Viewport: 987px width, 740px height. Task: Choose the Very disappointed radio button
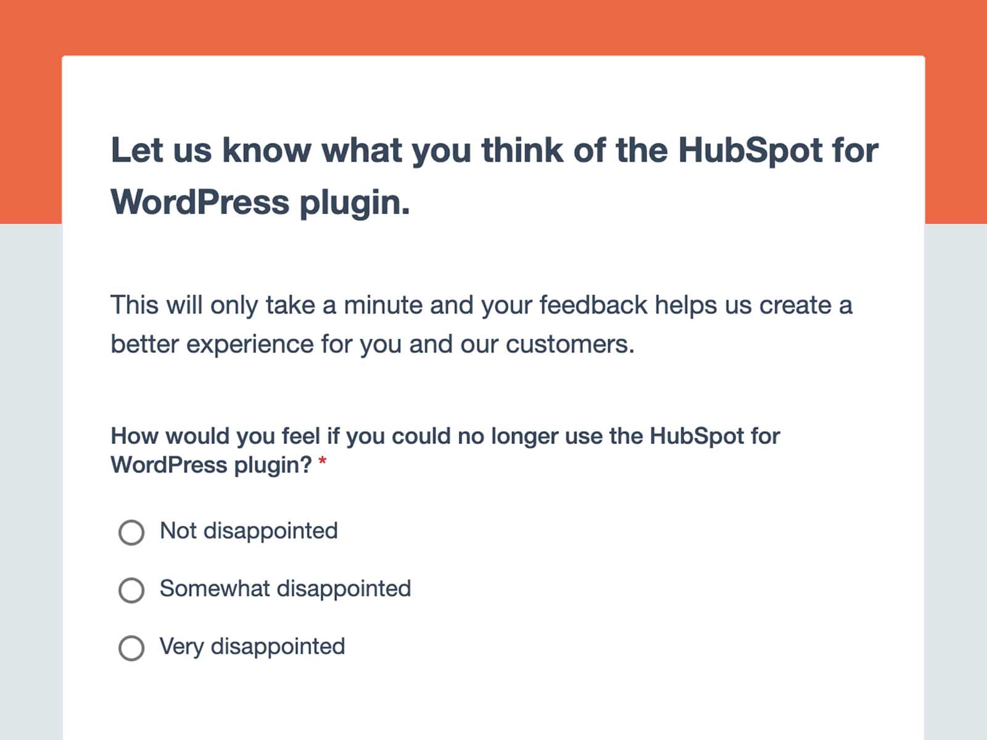(131, 648)
